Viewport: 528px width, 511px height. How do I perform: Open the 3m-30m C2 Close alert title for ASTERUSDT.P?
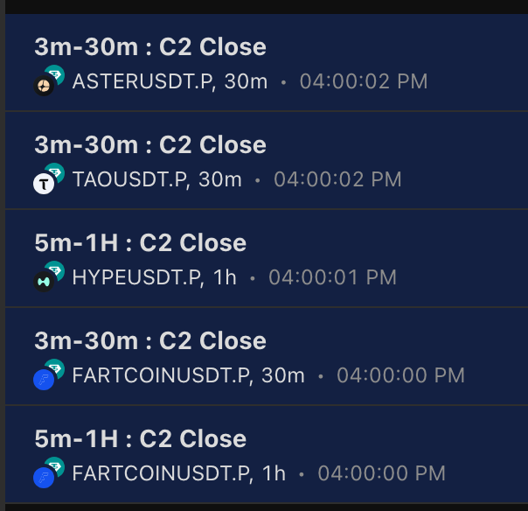pyautogui.click(x=150, y=47)
